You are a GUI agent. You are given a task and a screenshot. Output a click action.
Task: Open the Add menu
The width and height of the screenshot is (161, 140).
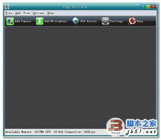pyautogui.click(x=18, y=13)
